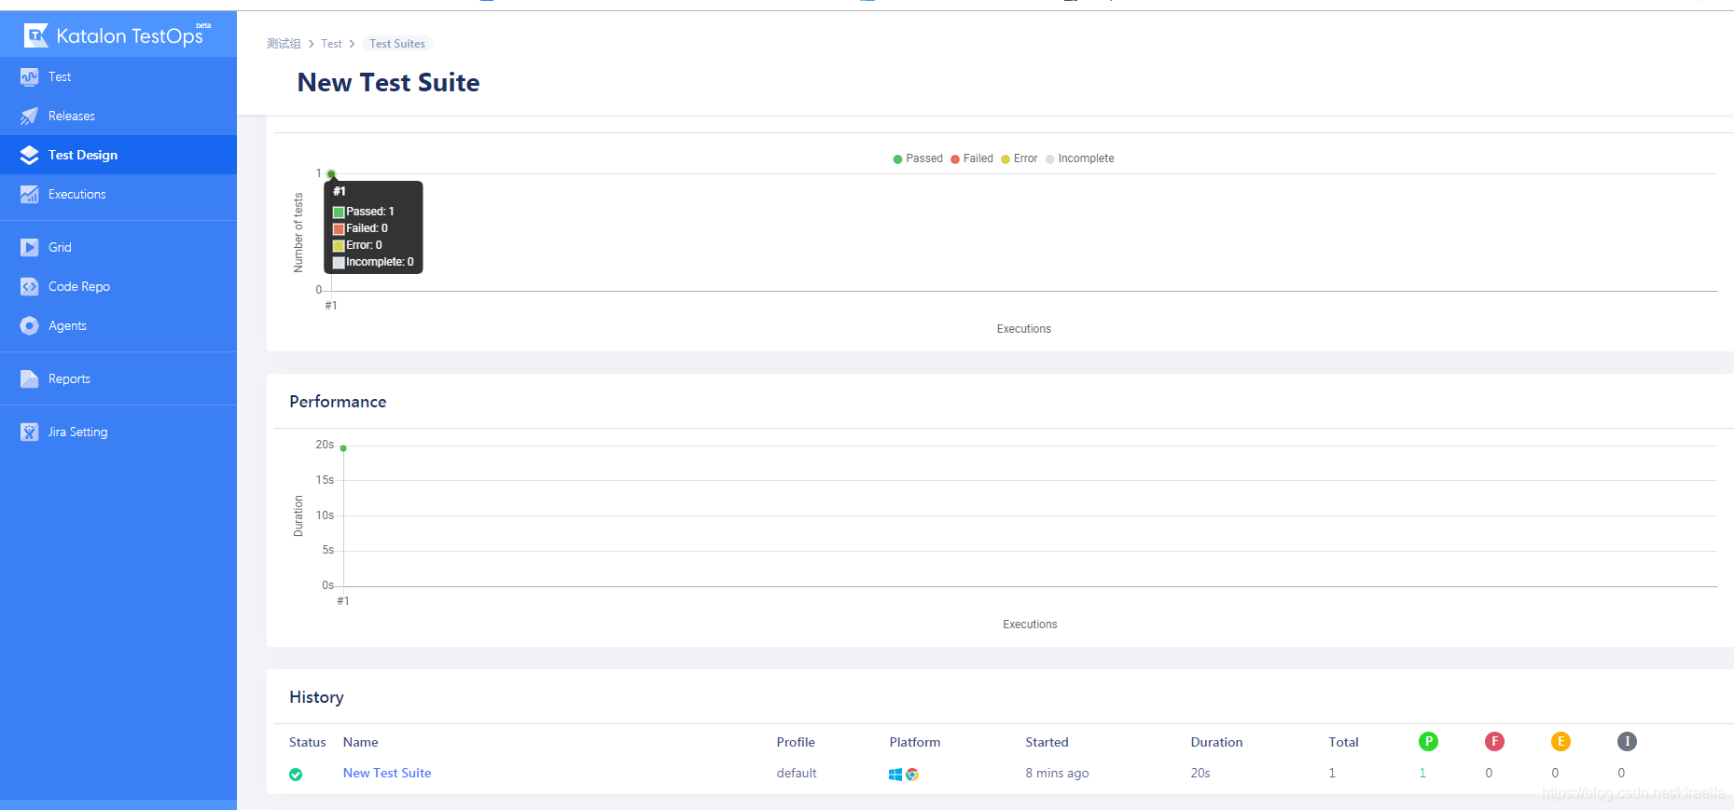Open Code Repo in sidebar
The height and width of the screenshot is (810, 1734).
point(118,287)
